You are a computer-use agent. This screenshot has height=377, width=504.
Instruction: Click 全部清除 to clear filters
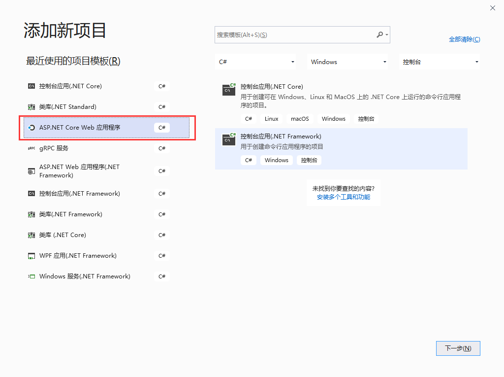point(465,39)
